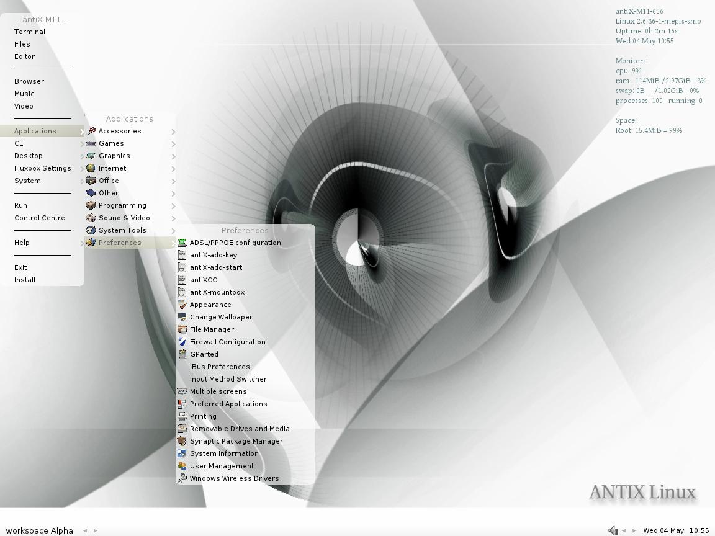
Task: Expand the Programming submenu arrow
Action: pyautogui.click(x=173, y=206)
